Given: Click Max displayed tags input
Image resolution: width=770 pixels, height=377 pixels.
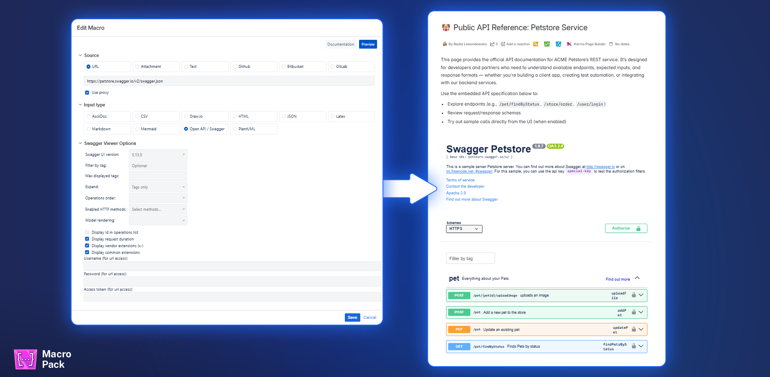Looking at the screenshot, I should pyautogui.click(x=158, y=176).
